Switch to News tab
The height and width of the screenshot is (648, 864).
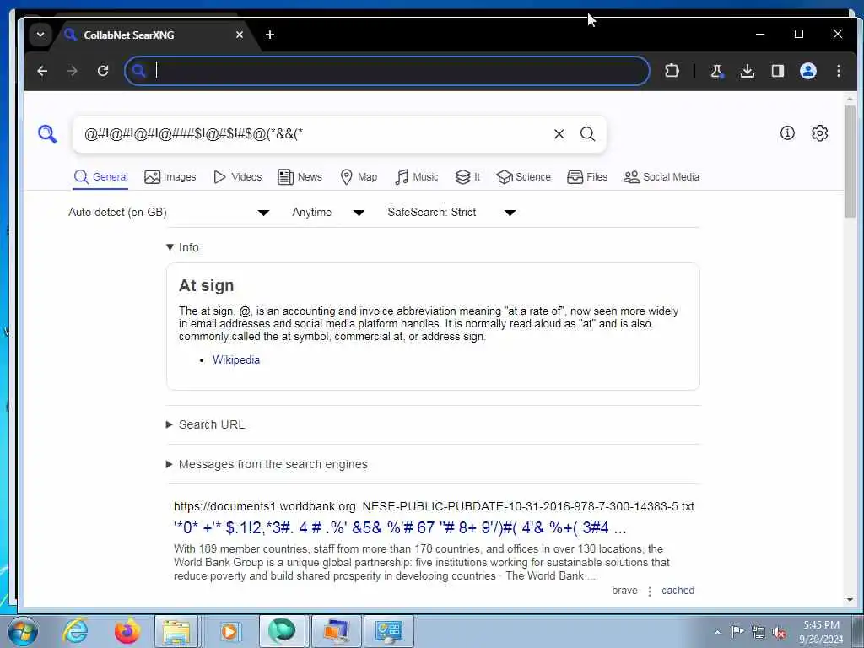(300, 177)
